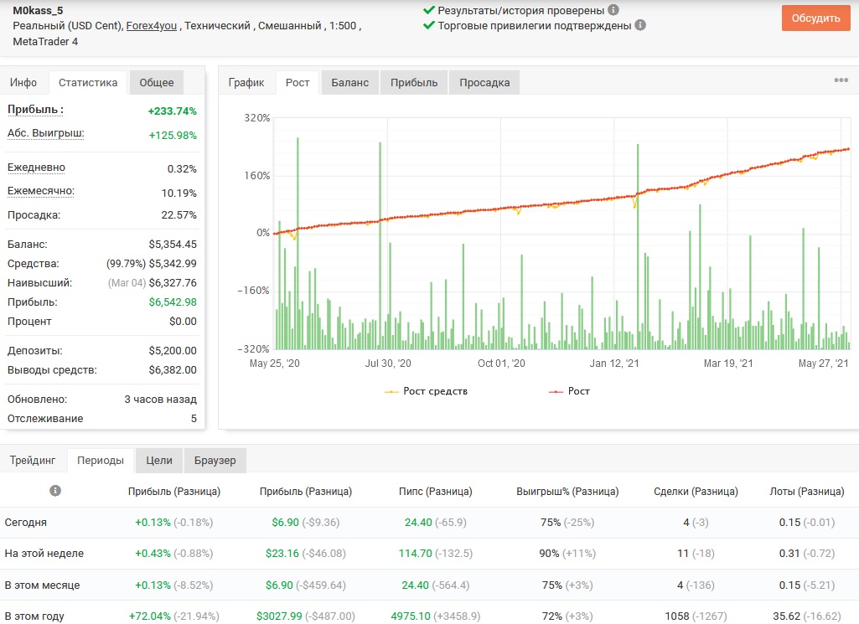Click the 90% weekly win rate cell
Screen dimensions: 859x624
point(549,554)
